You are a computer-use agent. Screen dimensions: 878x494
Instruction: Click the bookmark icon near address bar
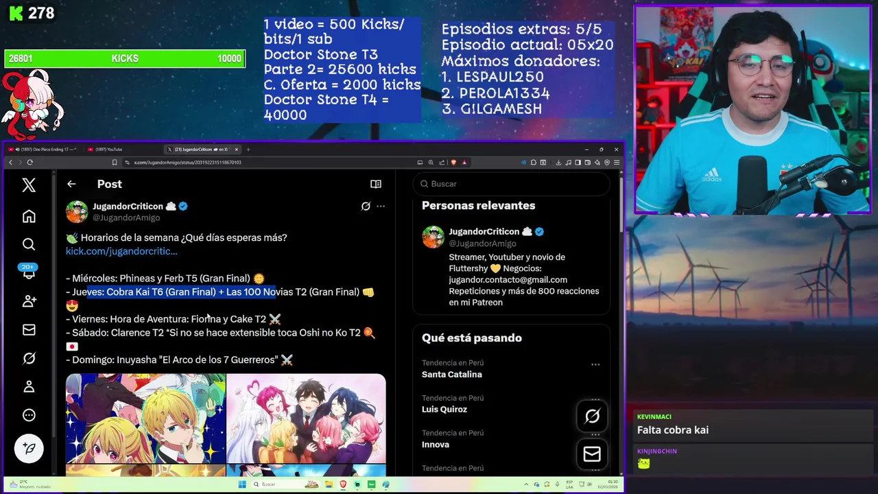[115, 163]
